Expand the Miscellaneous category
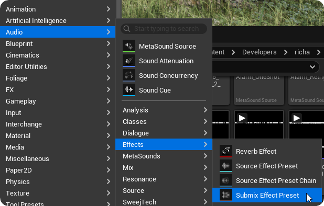Image resolution: width=324 pixels, height=206 pixels. 58,158
